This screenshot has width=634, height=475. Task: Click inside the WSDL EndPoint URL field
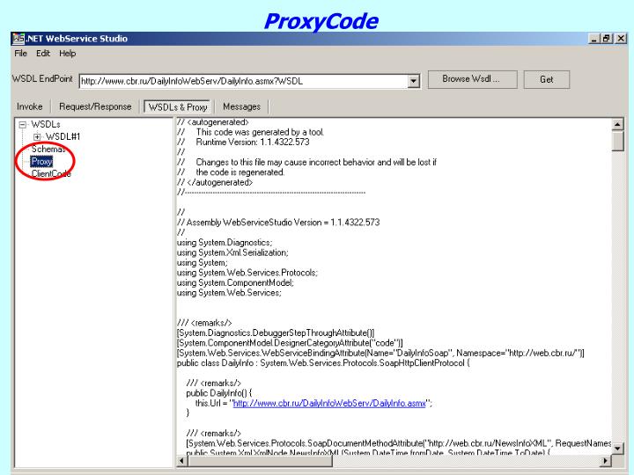[x=243, y=81]
